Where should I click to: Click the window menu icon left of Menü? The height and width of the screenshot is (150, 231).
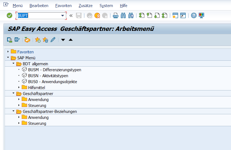pos(6,4)
